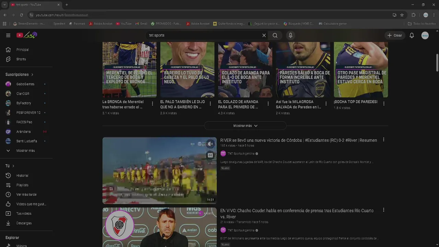Unmute the River video preview
The width and height of the screenshot is (439, 247).
point(210,144)
